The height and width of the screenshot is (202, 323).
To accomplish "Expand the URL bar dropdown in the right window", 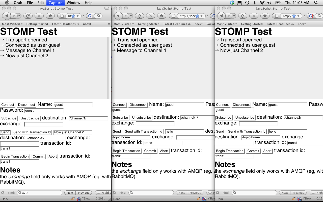I will (x=299, y=16).
